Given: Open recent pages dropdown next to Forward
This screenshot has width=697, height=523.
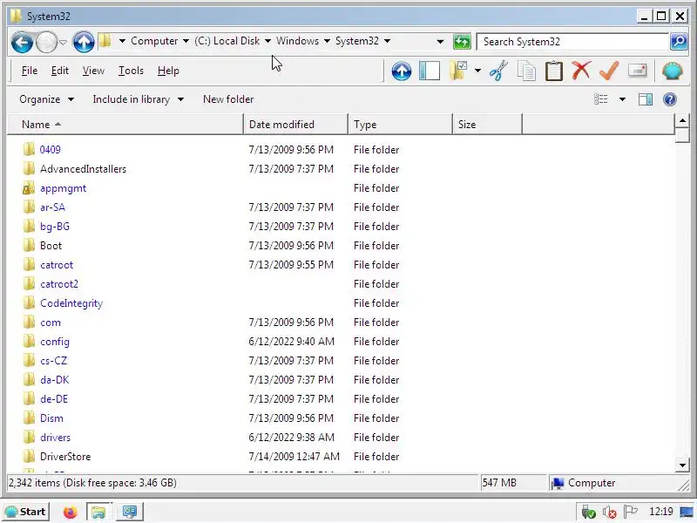Looking at the screenshot, I should coord(63,43).
